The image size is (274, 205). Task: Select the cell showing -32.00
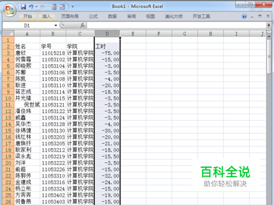point(107,176)
